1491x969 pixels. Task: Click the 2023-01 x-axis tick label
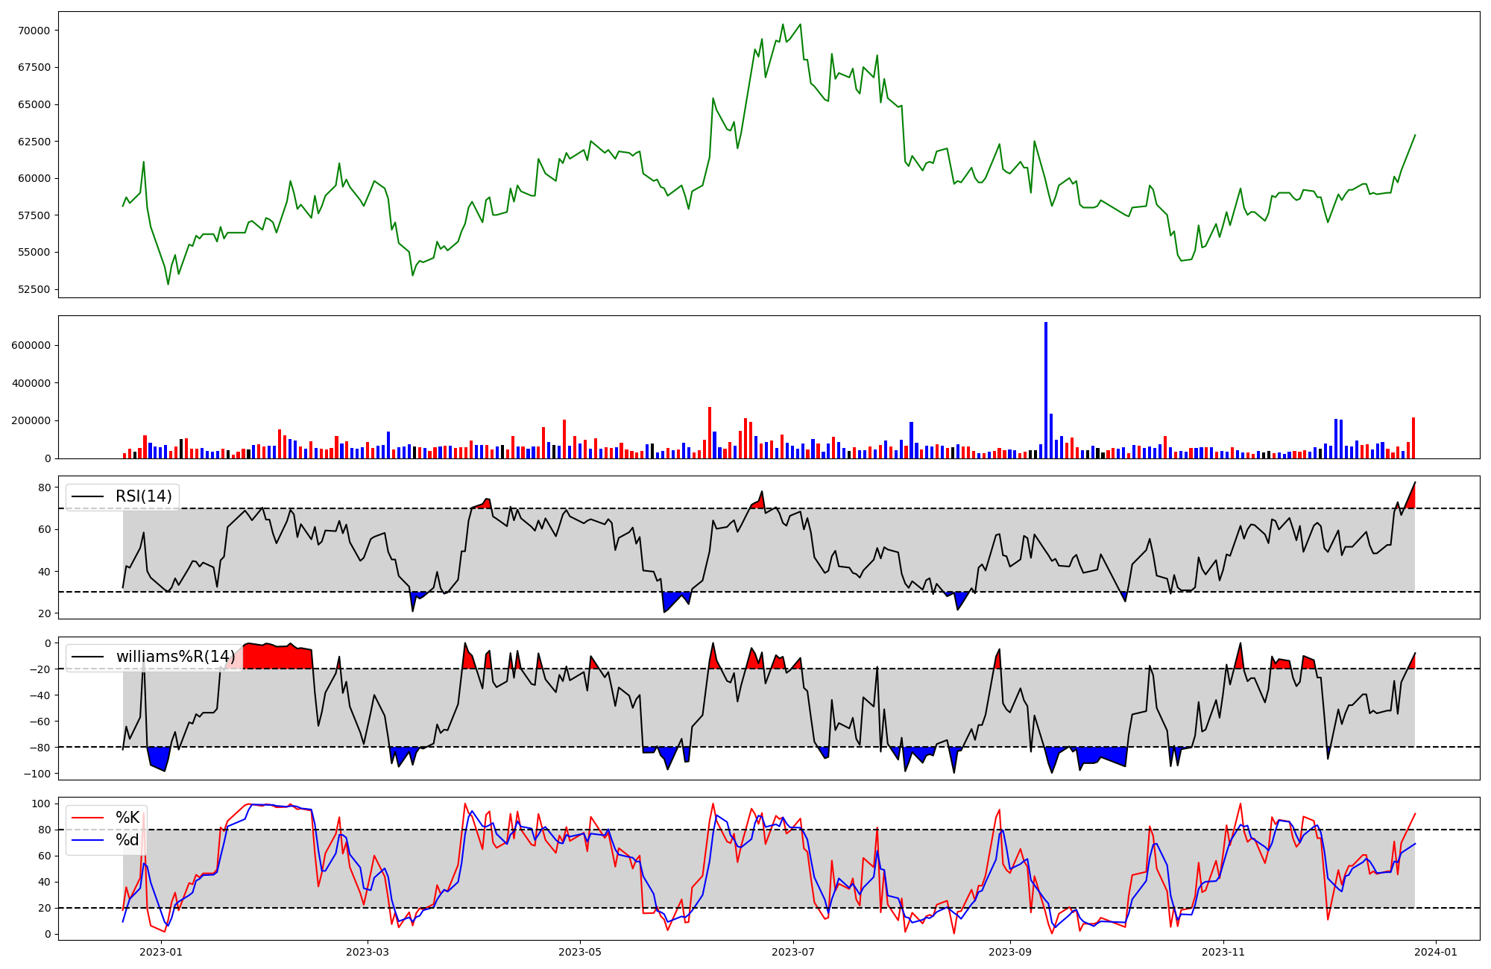click(x=161, y=952)
